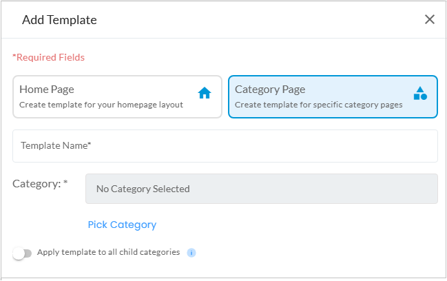This screenshot has width=447, height=281.
Task: Close the Add Template dialog with X
Action: point(430,19)
